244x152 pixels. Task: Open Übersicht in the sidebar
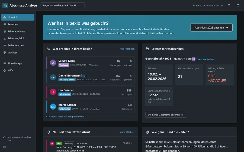point(18,17)
